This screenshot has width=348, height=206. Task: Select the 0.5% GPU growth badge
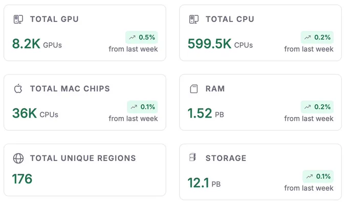(142, 37)
